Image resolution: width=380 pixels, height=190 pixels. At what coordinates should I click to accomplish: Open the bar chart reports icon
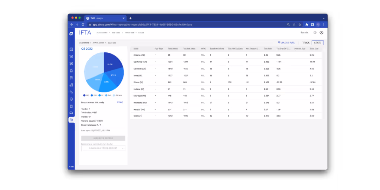pyautogui.click(x=71, y=85)
